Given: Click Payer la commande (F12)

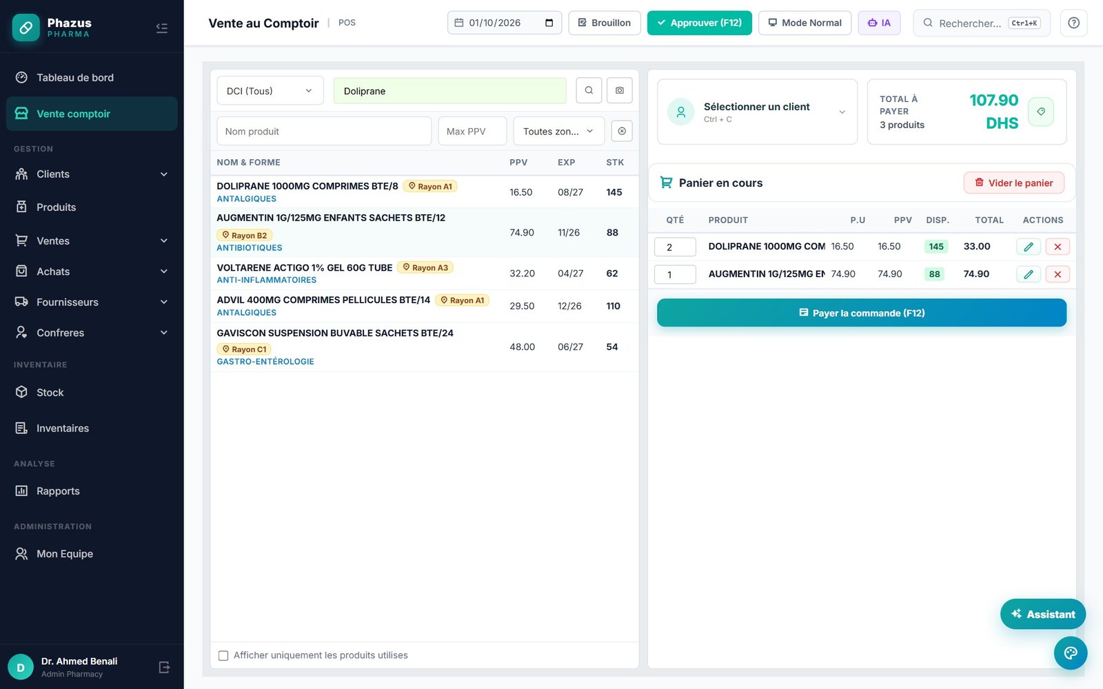Looking at the screenshot, I should tap(861, 313).
